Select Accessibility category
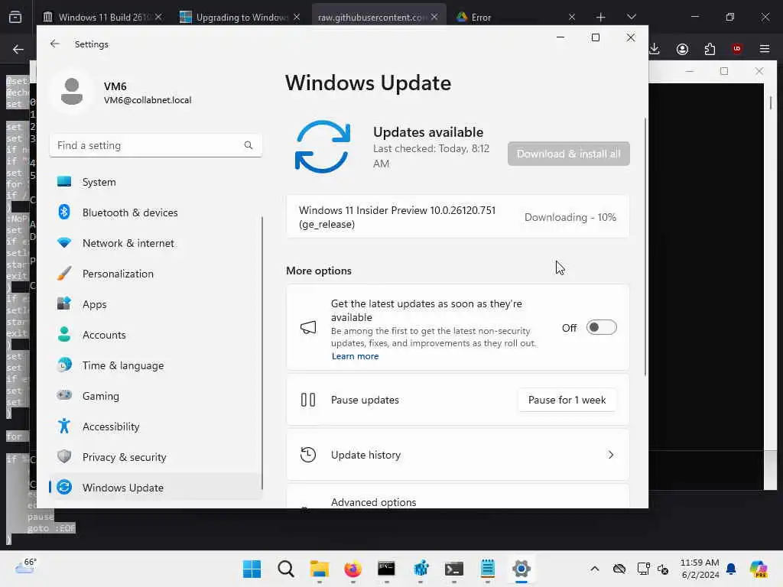This screenshot has width=783, height=587. [156, 426]
